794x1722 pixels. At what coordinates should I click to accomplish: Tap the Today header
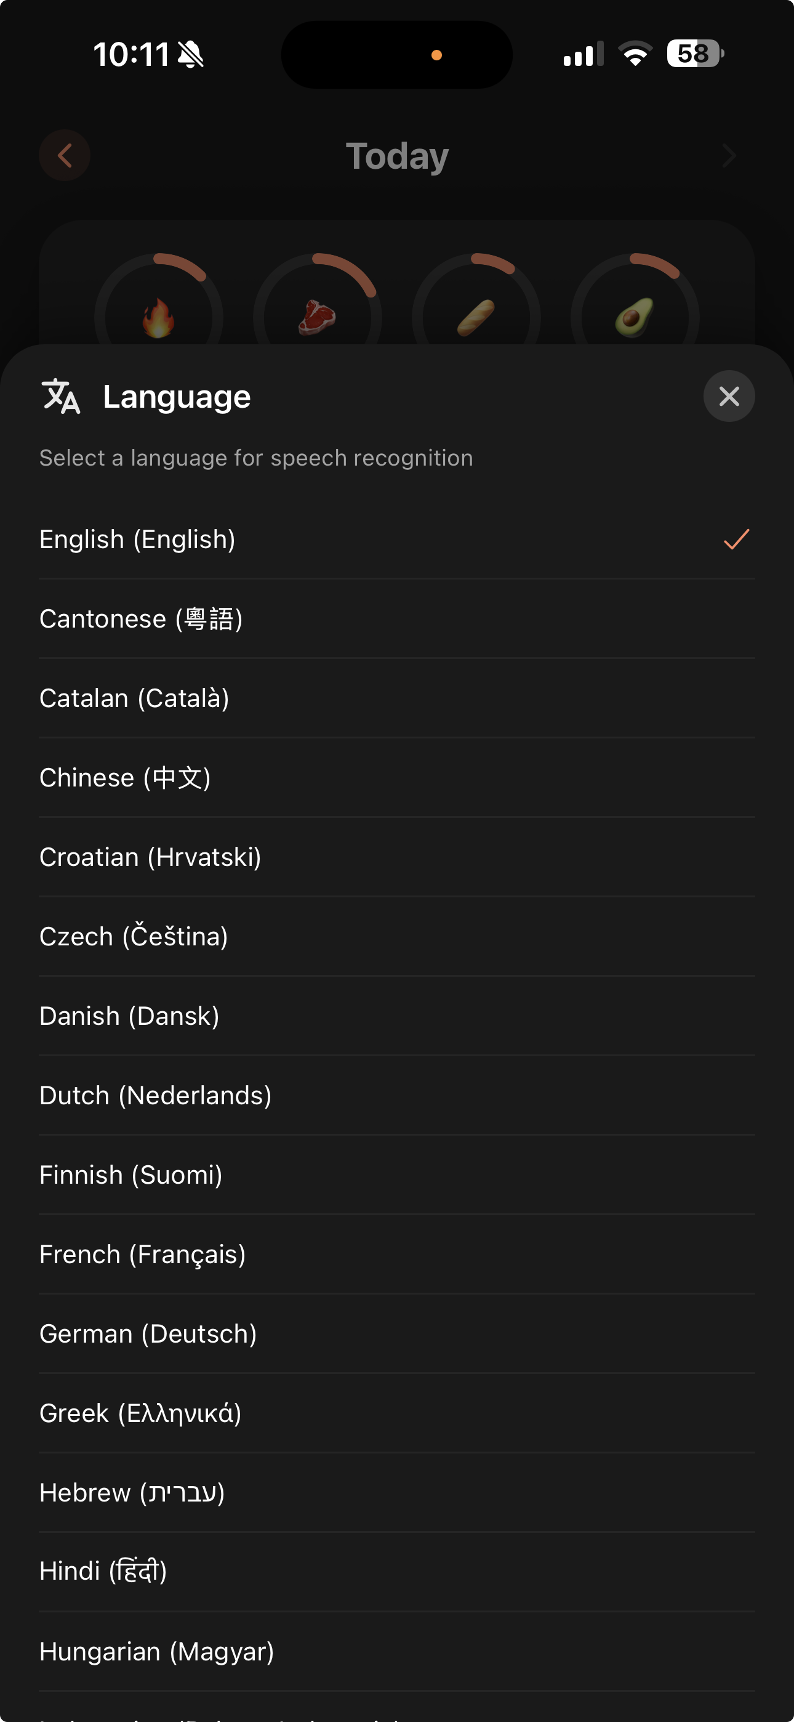point(397,155)
